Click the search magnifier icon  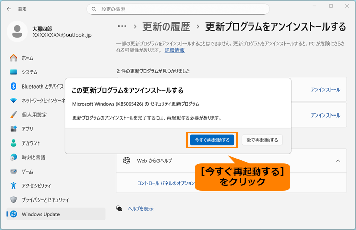tap(94, 9)
